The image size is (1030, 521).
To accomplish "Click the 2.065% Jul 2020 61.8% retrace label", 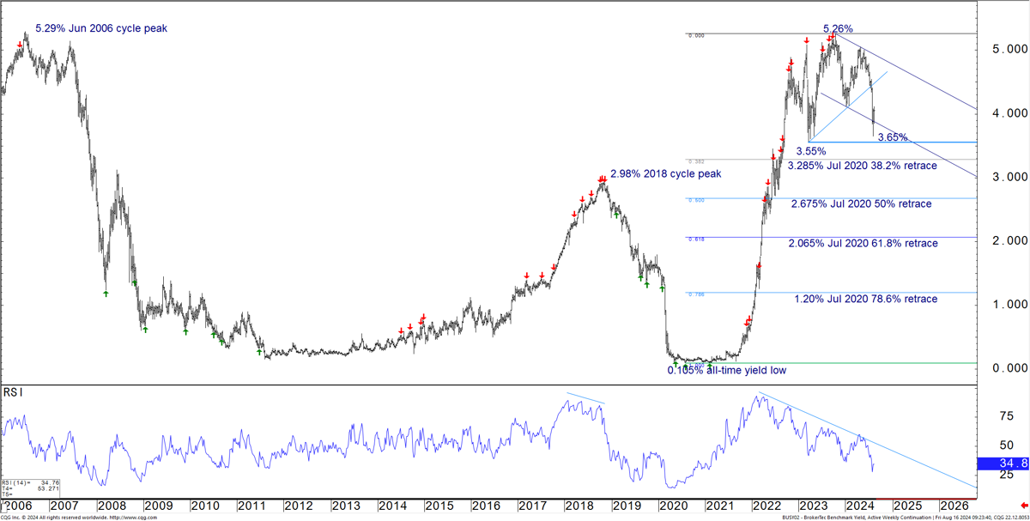I will pyautogui.click(x=863, y=244).
